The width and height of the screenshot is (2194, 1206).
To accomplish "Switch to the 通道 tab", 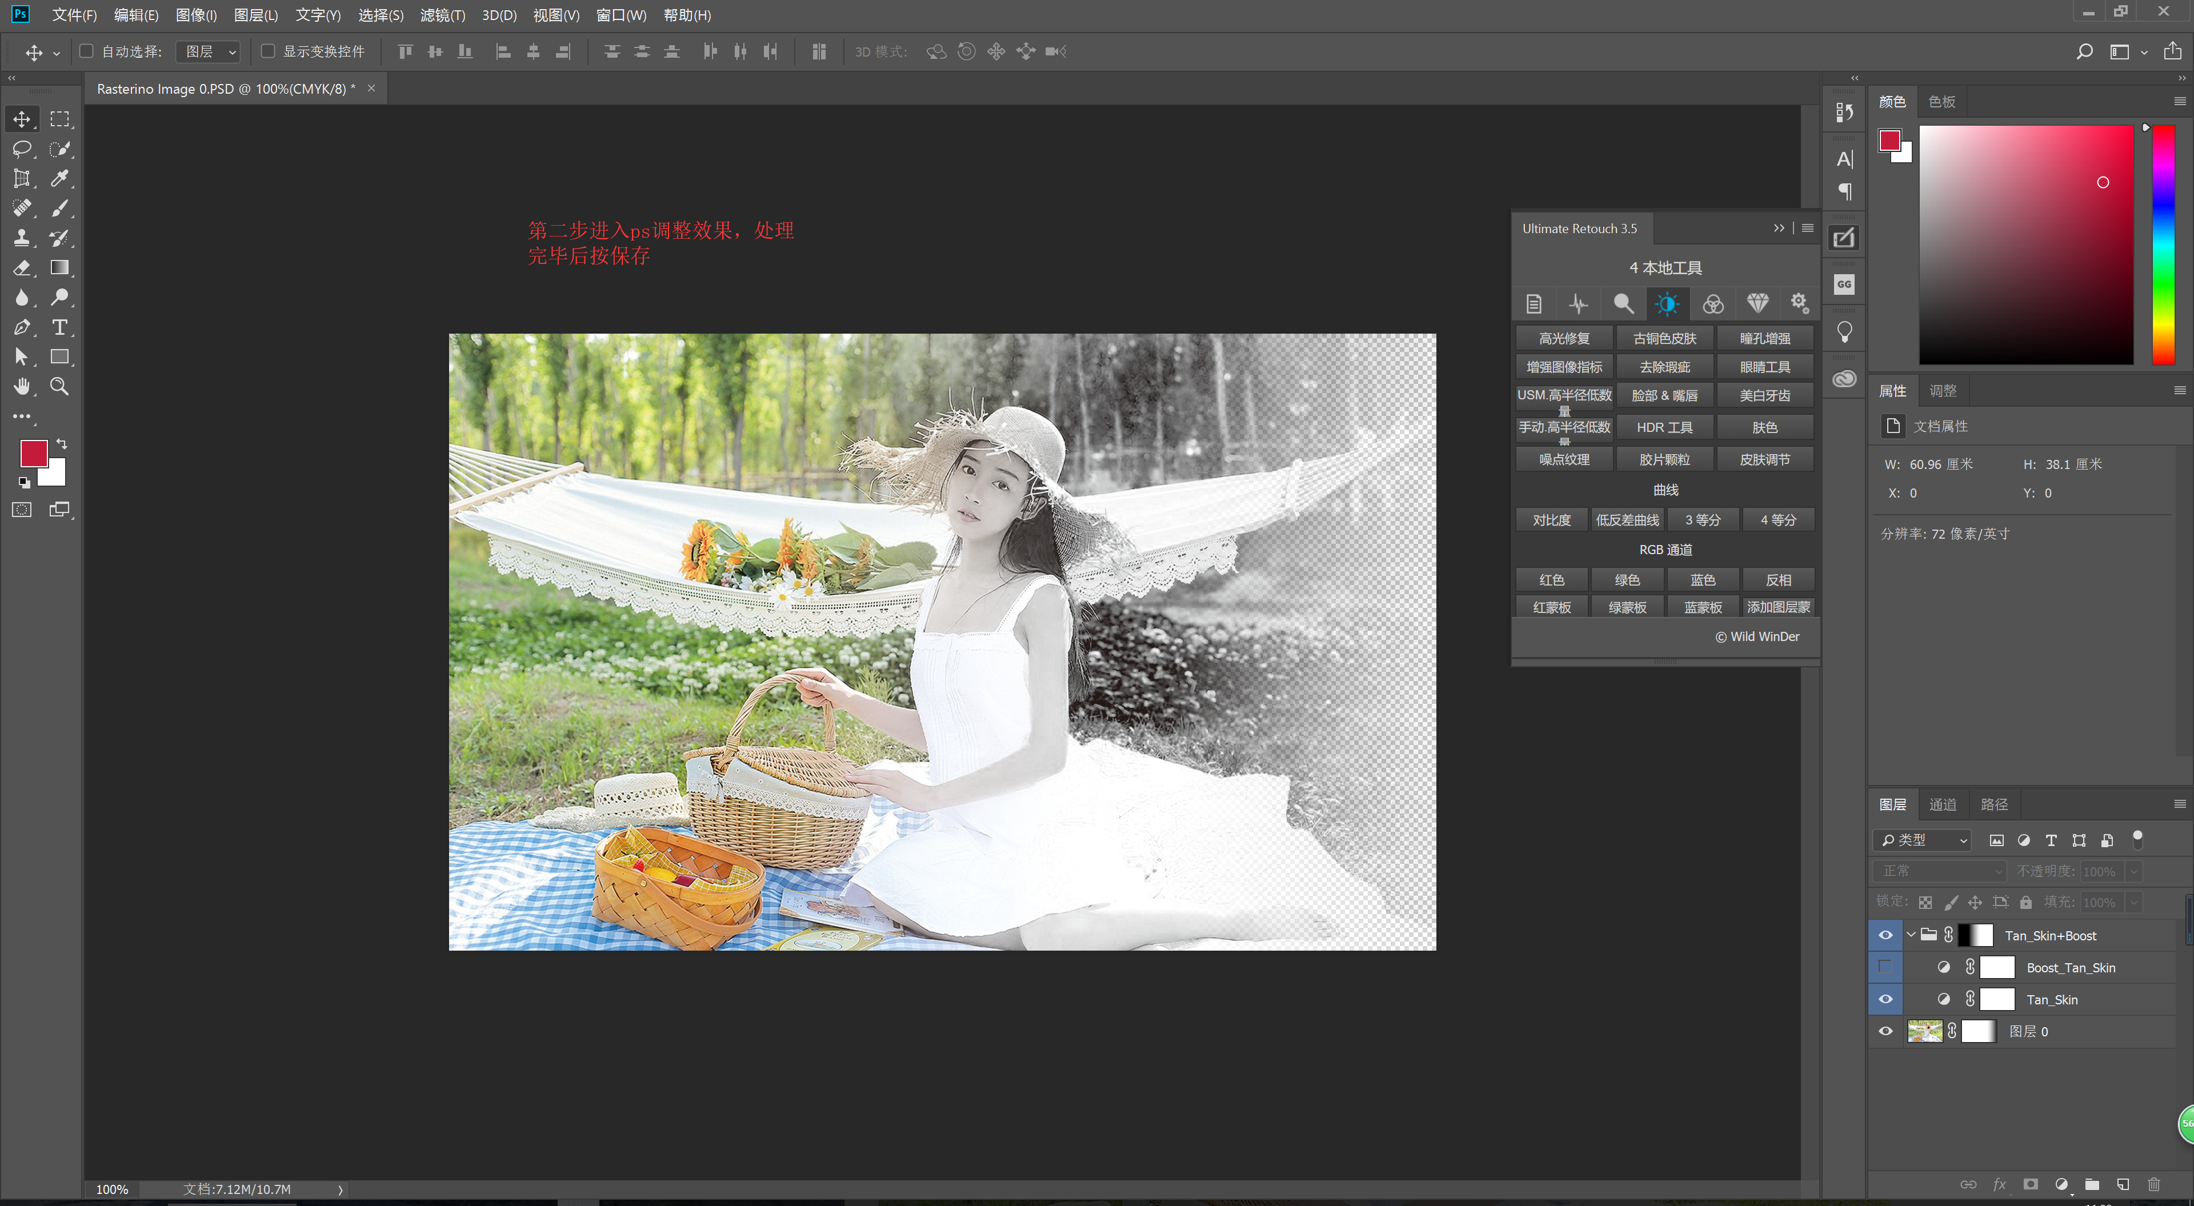I will click(x=1943, y=804).
